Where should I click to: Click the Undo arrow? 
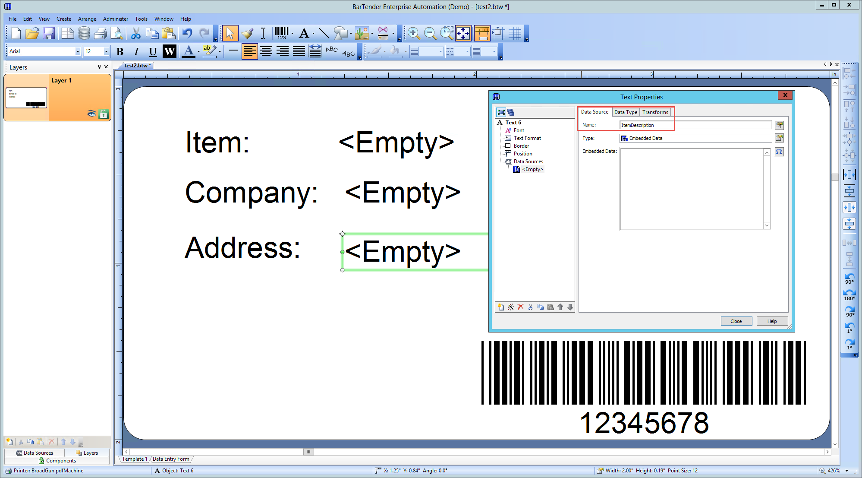coord(187,33)
